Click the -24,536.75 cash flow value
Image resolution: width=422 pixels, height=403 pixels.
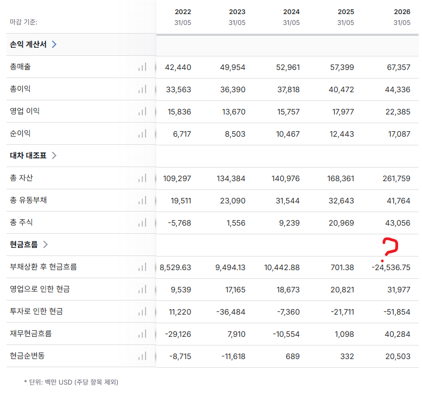(391, 267)
